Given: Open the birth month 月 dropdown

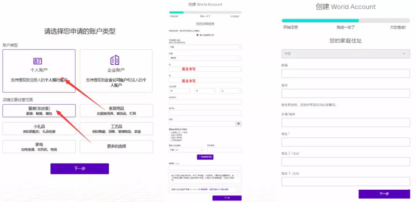Looking at the screenshot, I should [x=205, y=91].
